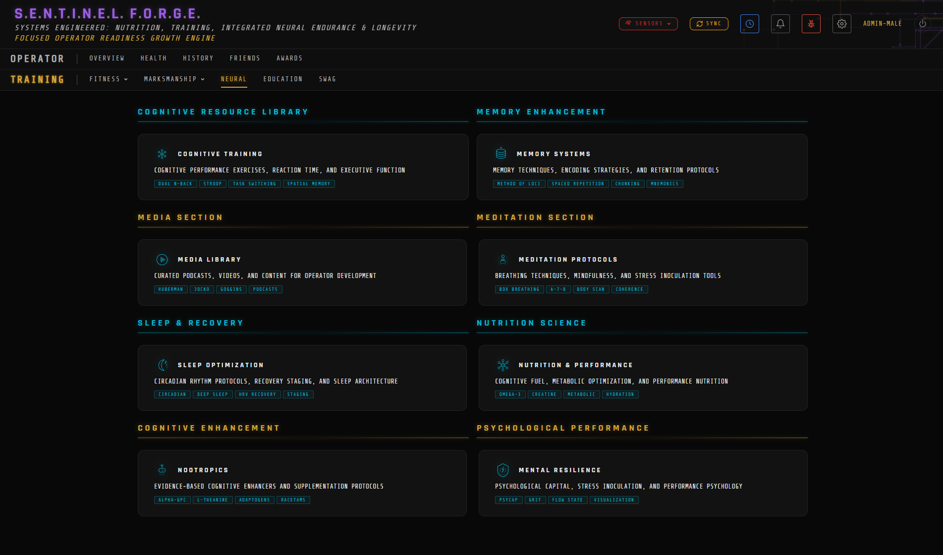Toggle the HUBERMAN tag in Media Library
Viewport: 943px width, 555px height.
pyautogui.click(x=170, y=289)
